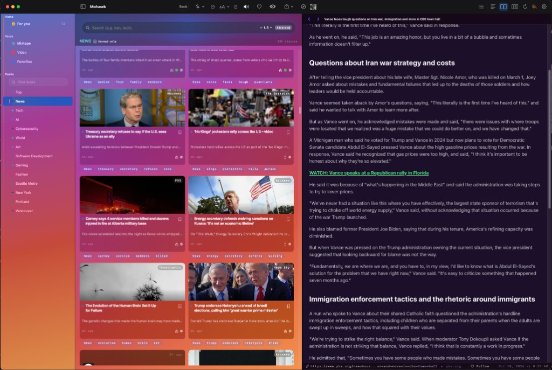
Task: Click the orange search-document icon
Action: (x=534, y=6)
